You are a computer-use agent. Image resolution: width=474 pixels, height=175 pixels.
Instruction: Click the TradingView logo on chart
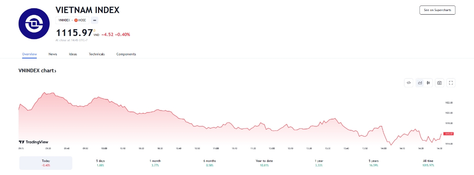coord(34,142)
